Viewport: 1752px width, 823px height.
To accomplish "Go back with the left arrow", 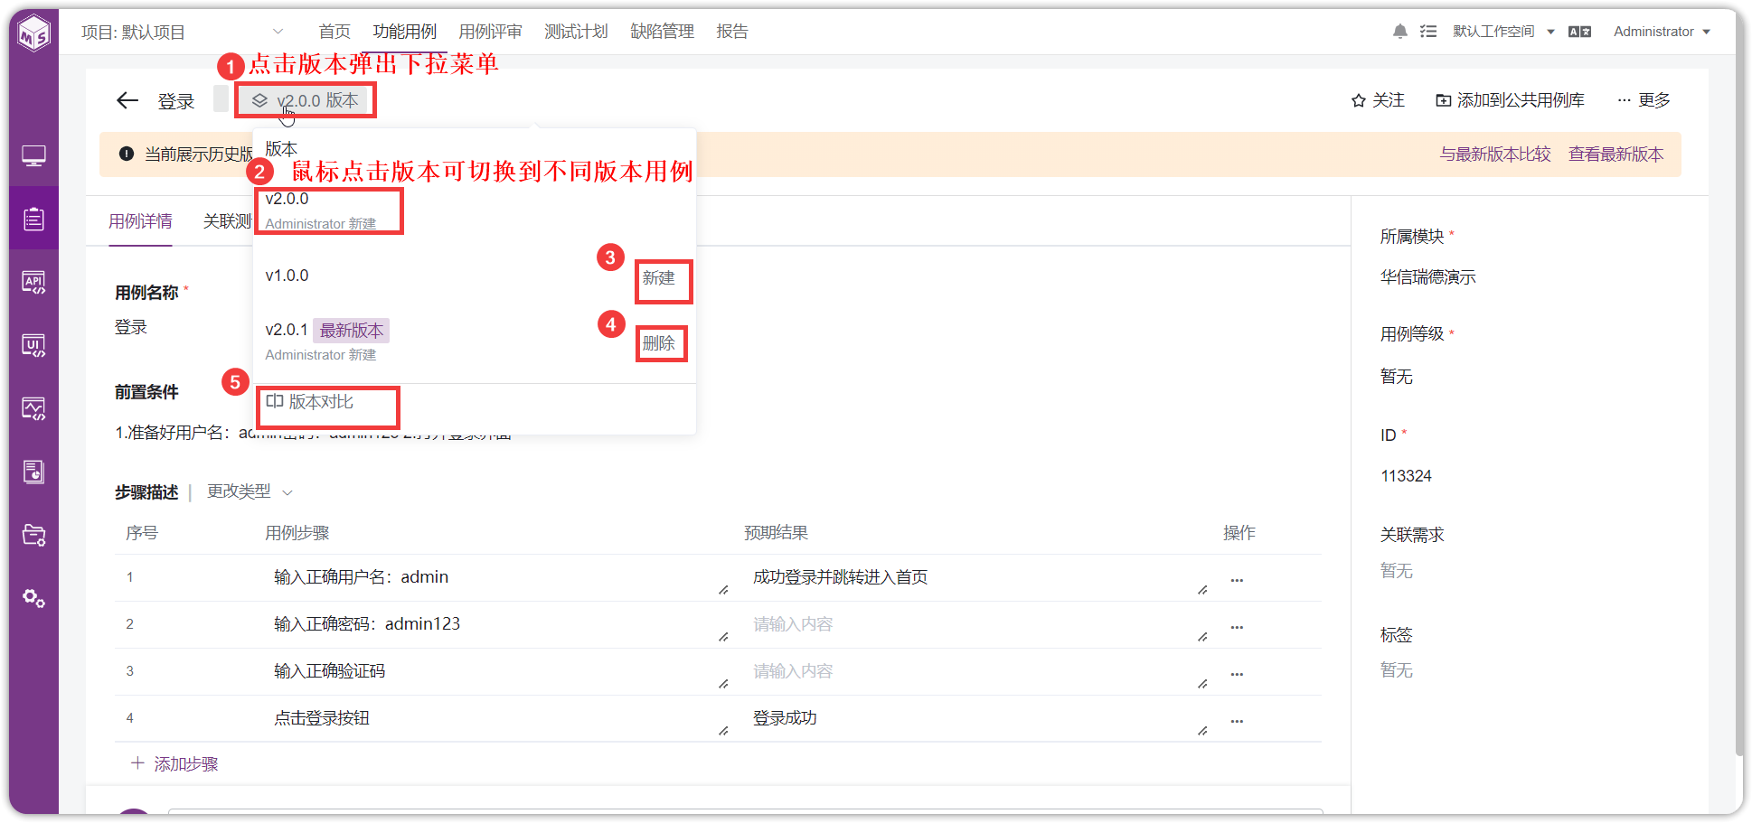I will (127, 100).
